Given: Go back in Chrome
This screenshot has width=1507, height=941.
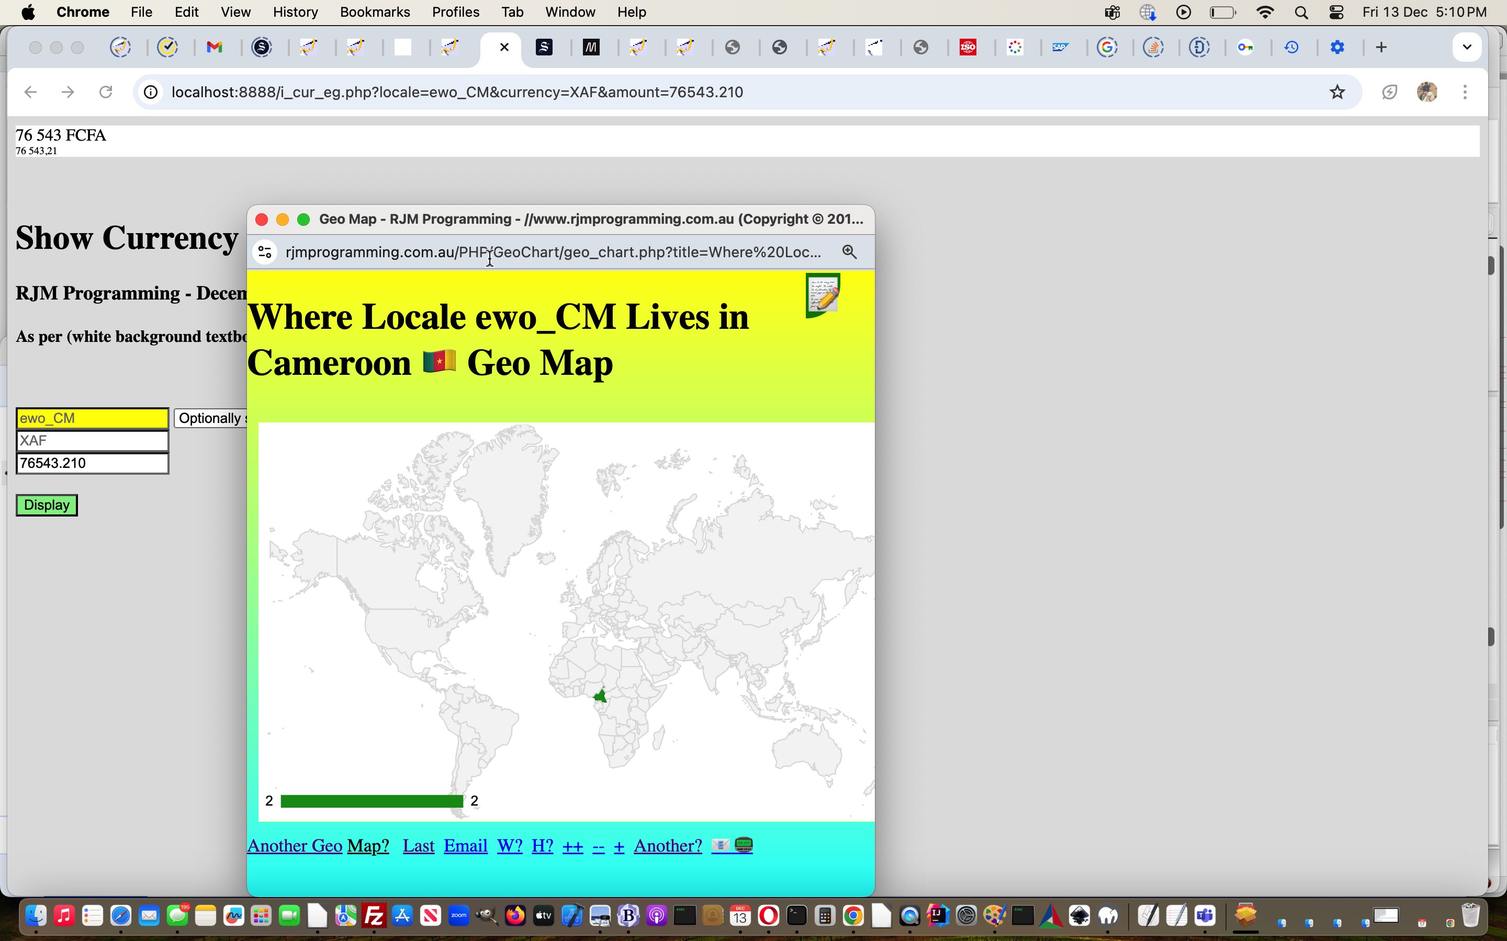Looking at the screenshot, I should pyautogui.click(x=30, y=92).
